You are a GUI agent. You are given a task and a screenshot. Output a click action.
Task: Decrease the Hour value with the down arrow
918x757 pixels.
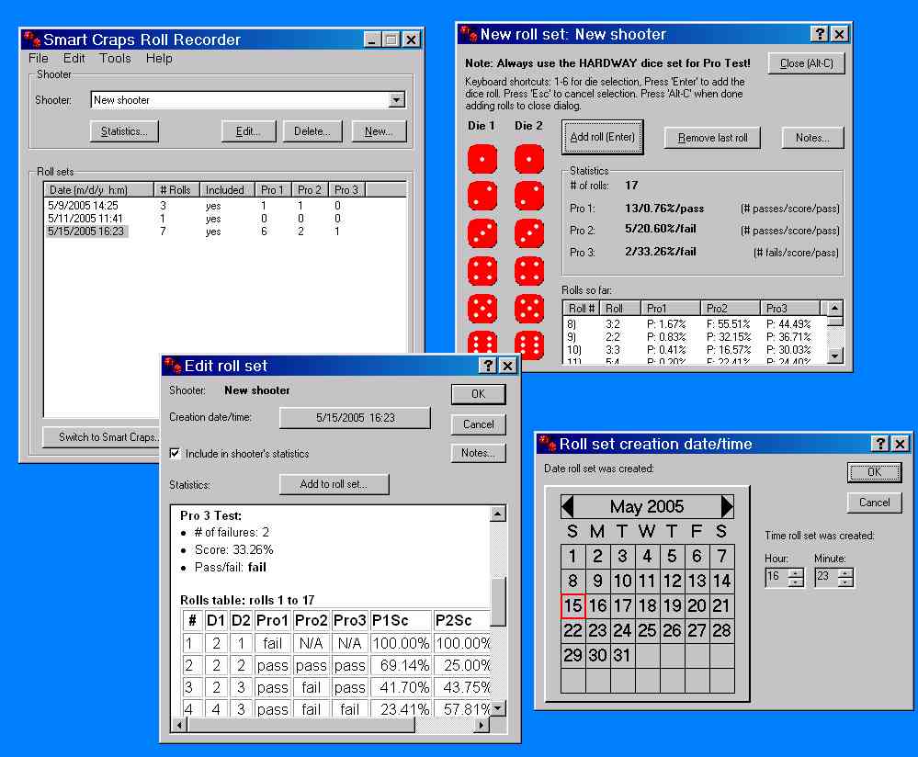coord(796,582)
